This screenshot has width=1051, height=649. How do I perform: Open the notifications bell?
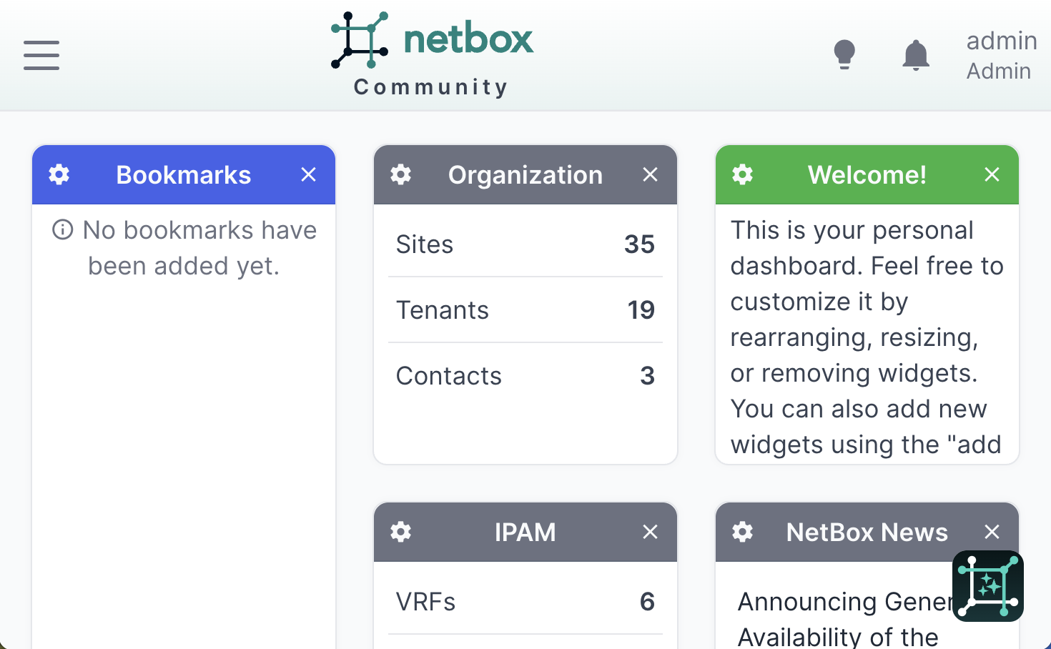915,55
